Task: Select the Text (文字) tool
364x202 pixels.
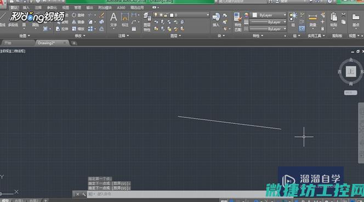Action: coord(113,20)
